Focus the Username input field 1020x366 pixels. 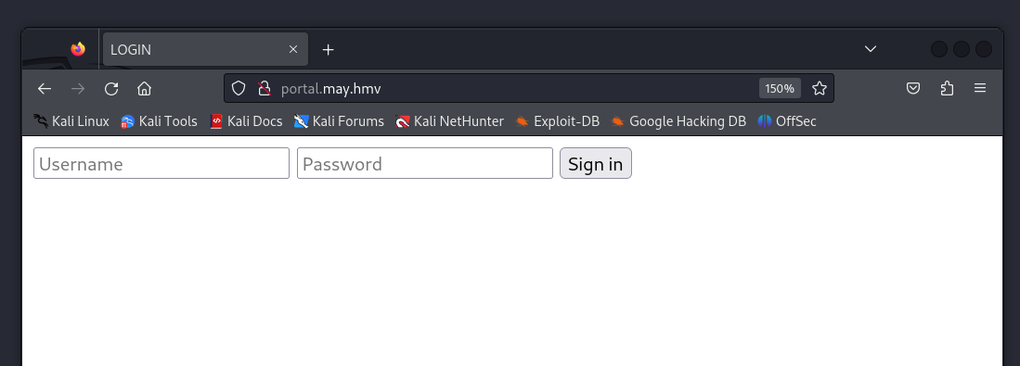pyautogui.click(x=161, y=163)
